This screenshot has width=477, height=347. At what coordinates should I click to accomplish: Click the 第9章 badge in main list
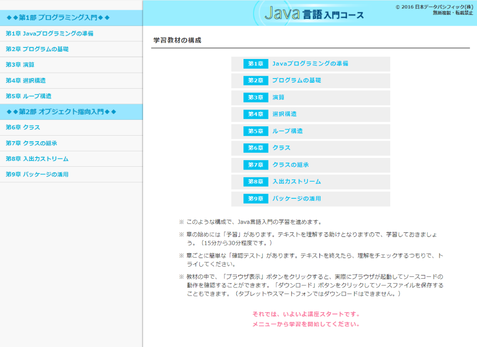point(255,199)
